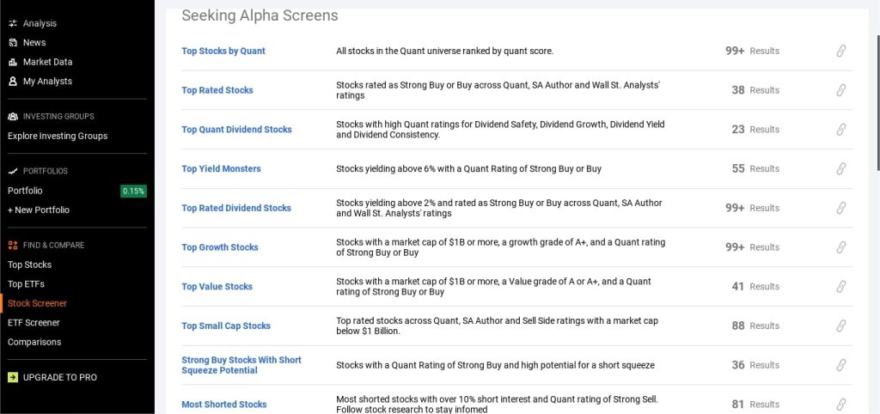Open the Top Rated Stocks screen
Screen dimensions: 880x414
pyautogui.click(x=217, y=90)
